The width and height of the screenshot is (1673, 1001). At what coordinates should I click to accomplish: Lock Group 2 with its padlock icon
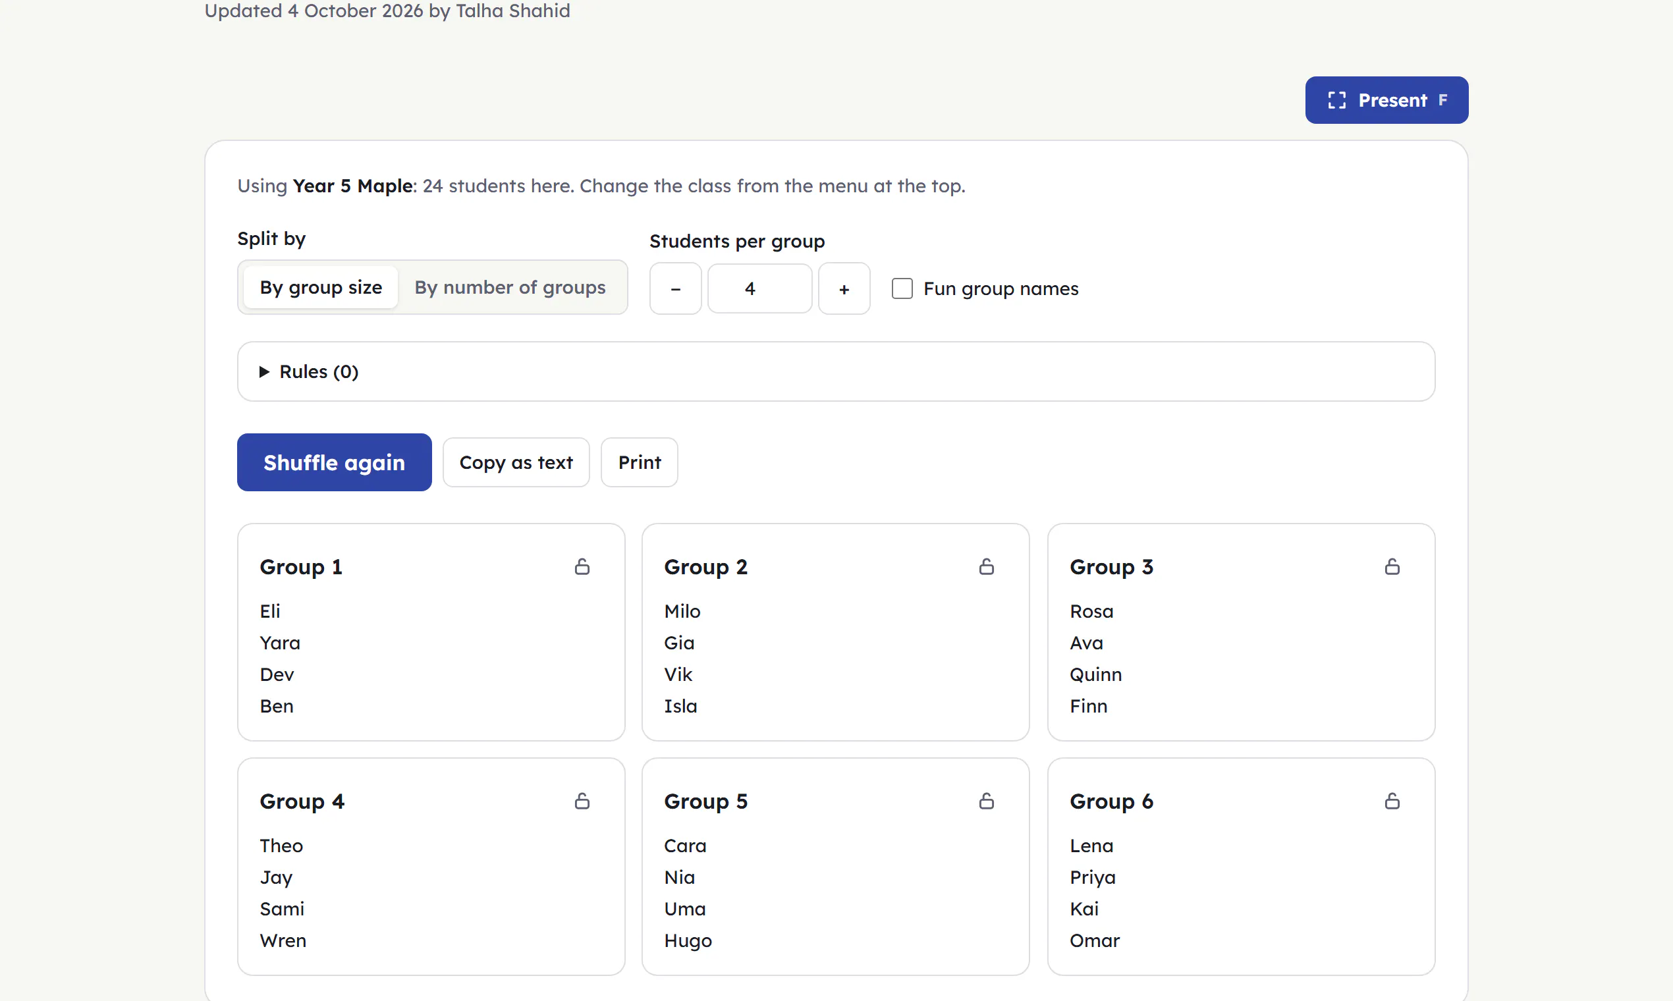tap(986, 566)
